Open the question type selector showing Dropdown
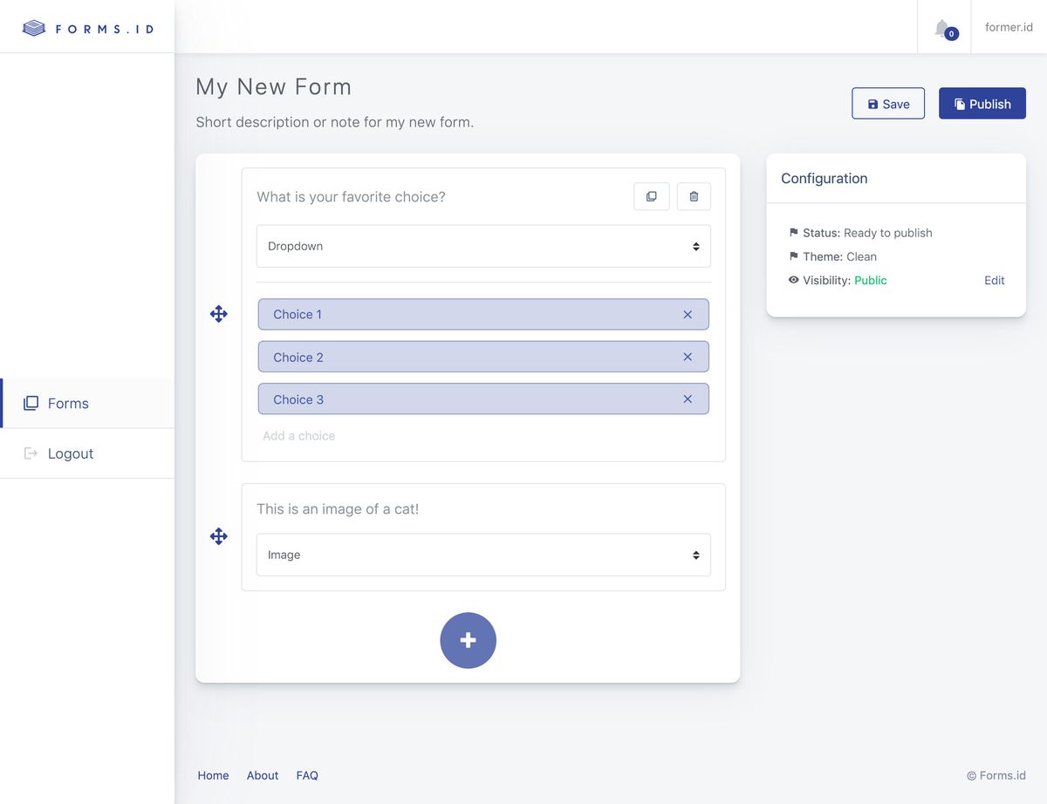This screenshot has width=1047, height=804. pyautogui.click(x=483, y=246)
